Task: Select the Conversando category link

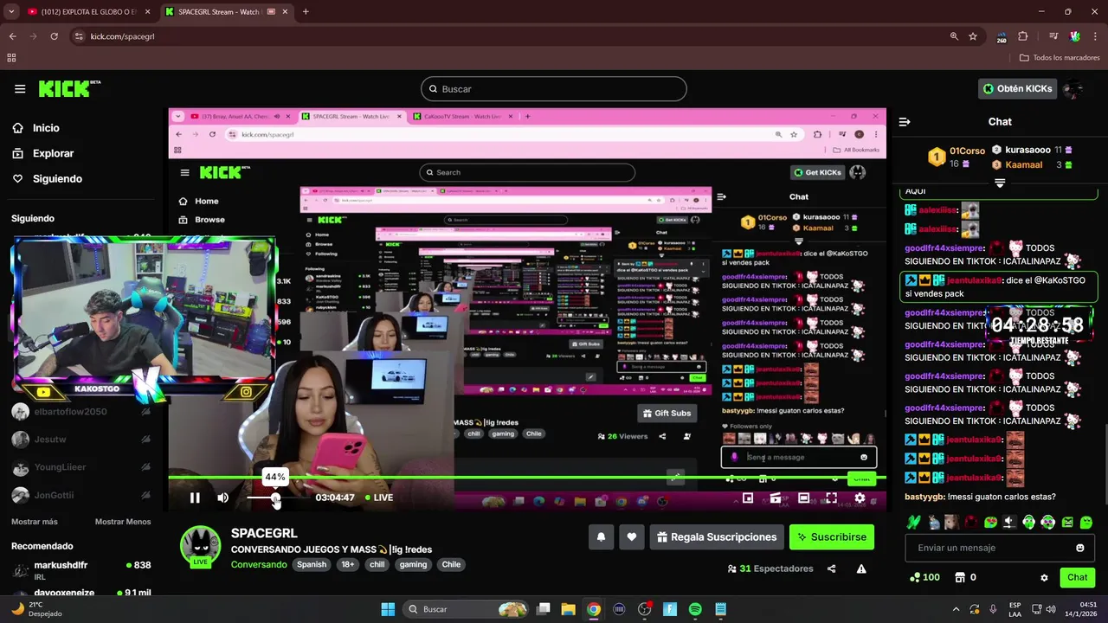Action: pyautogui.click(x=259, y=564)
